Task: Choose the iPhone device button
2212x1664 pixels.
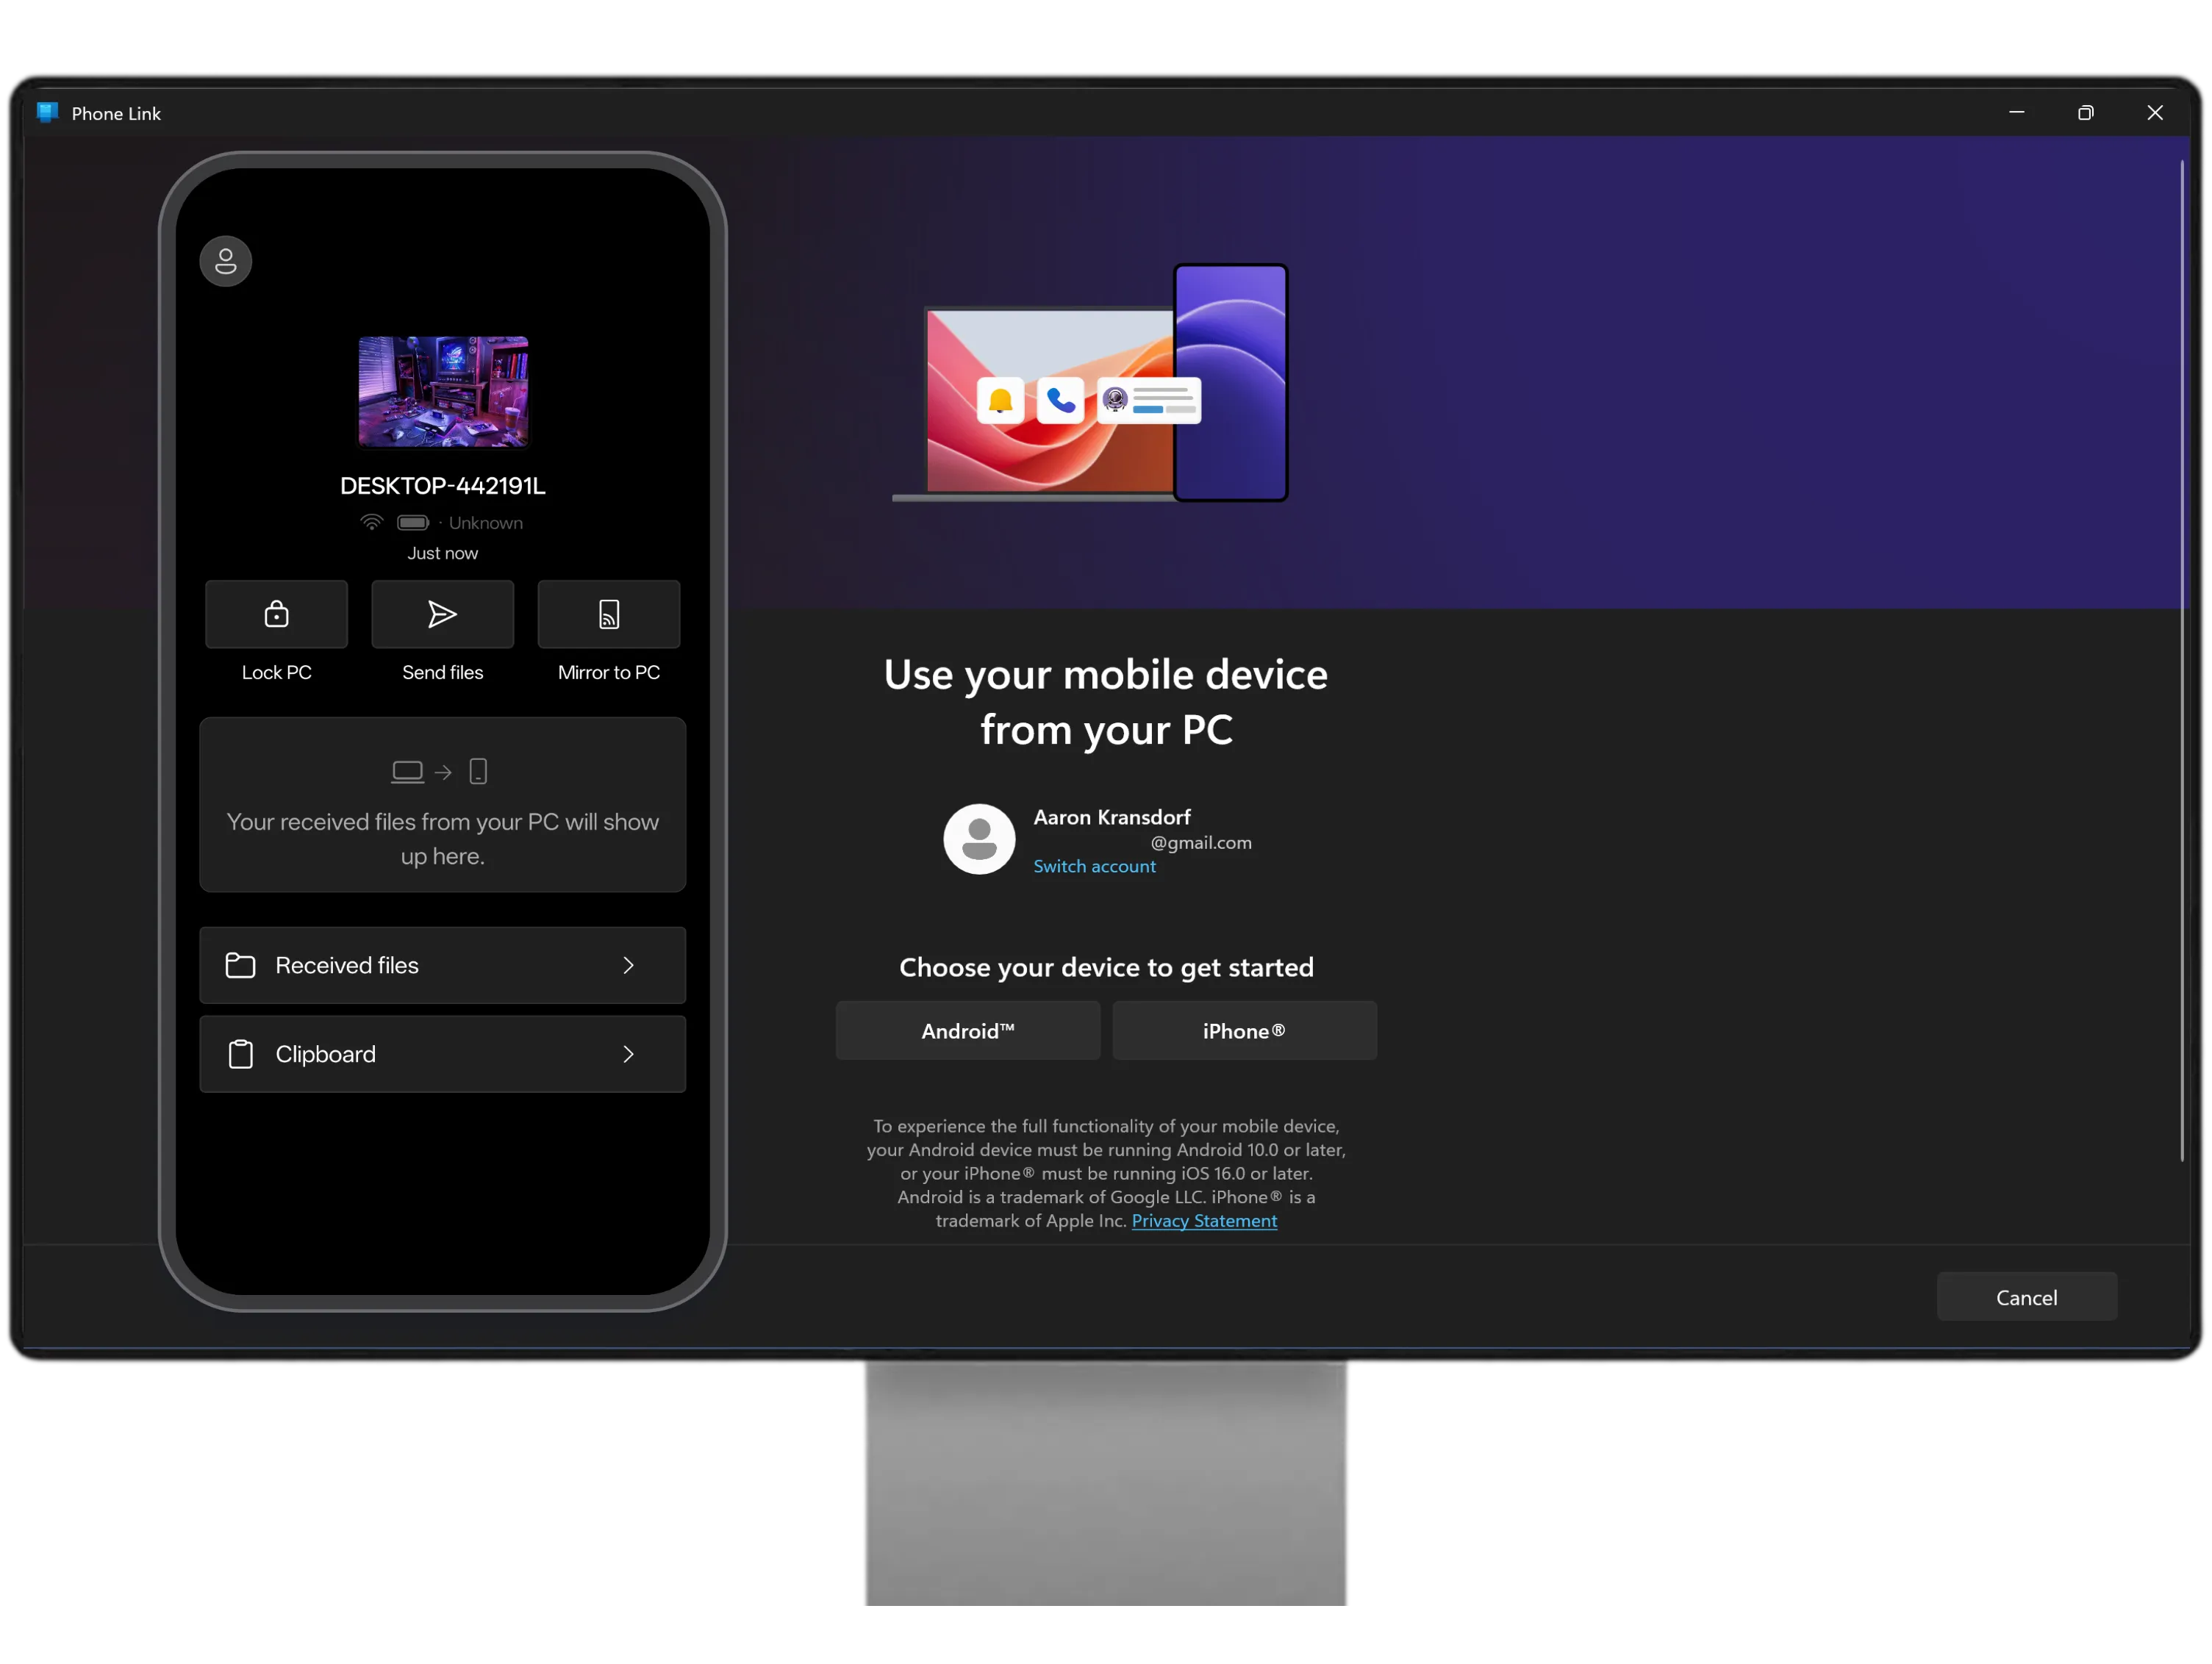Action: [x=1244, y=1031]
